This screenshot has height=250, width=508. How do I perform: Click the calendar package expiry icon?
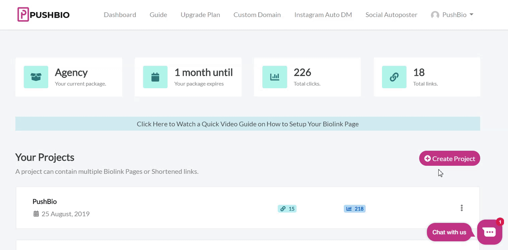pos(155,77)
